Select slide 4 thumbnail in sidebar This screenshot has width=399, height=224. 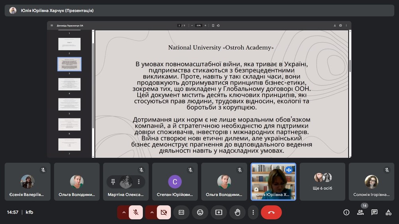[x=69, y=84]
